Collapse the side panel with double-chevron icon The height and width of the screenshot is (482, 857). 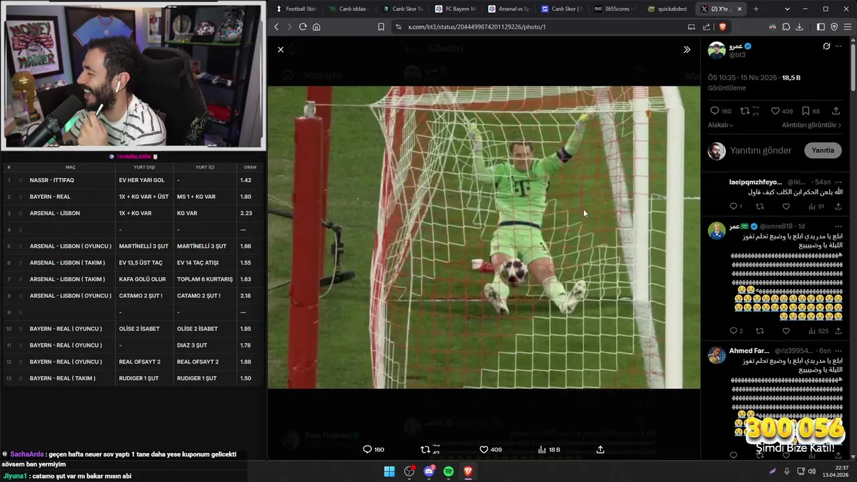tap(686, 50)
